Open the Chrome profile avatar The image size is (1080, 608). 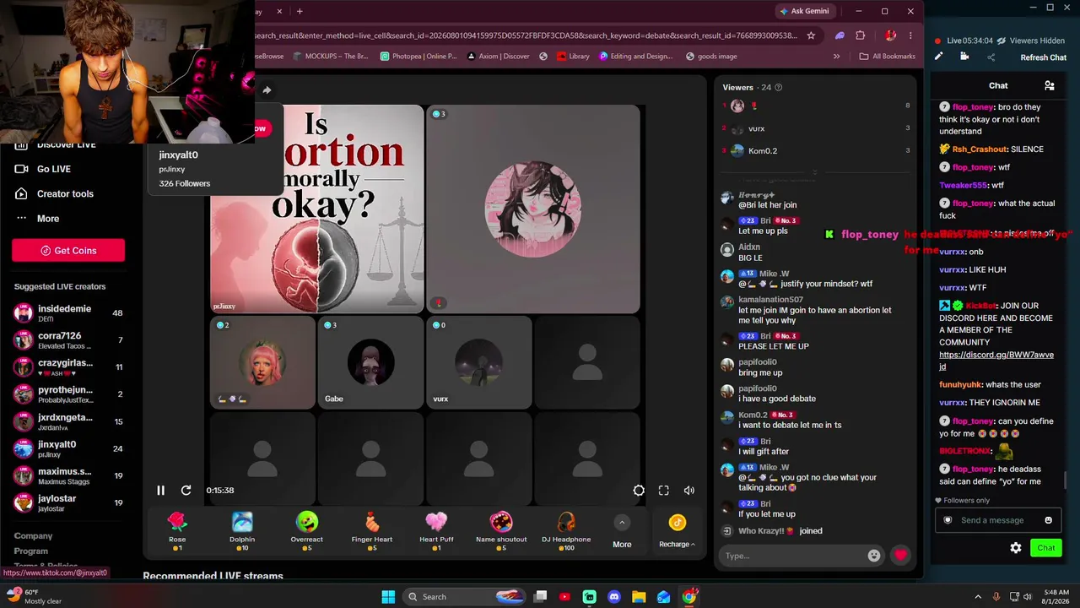pos(890,35)
